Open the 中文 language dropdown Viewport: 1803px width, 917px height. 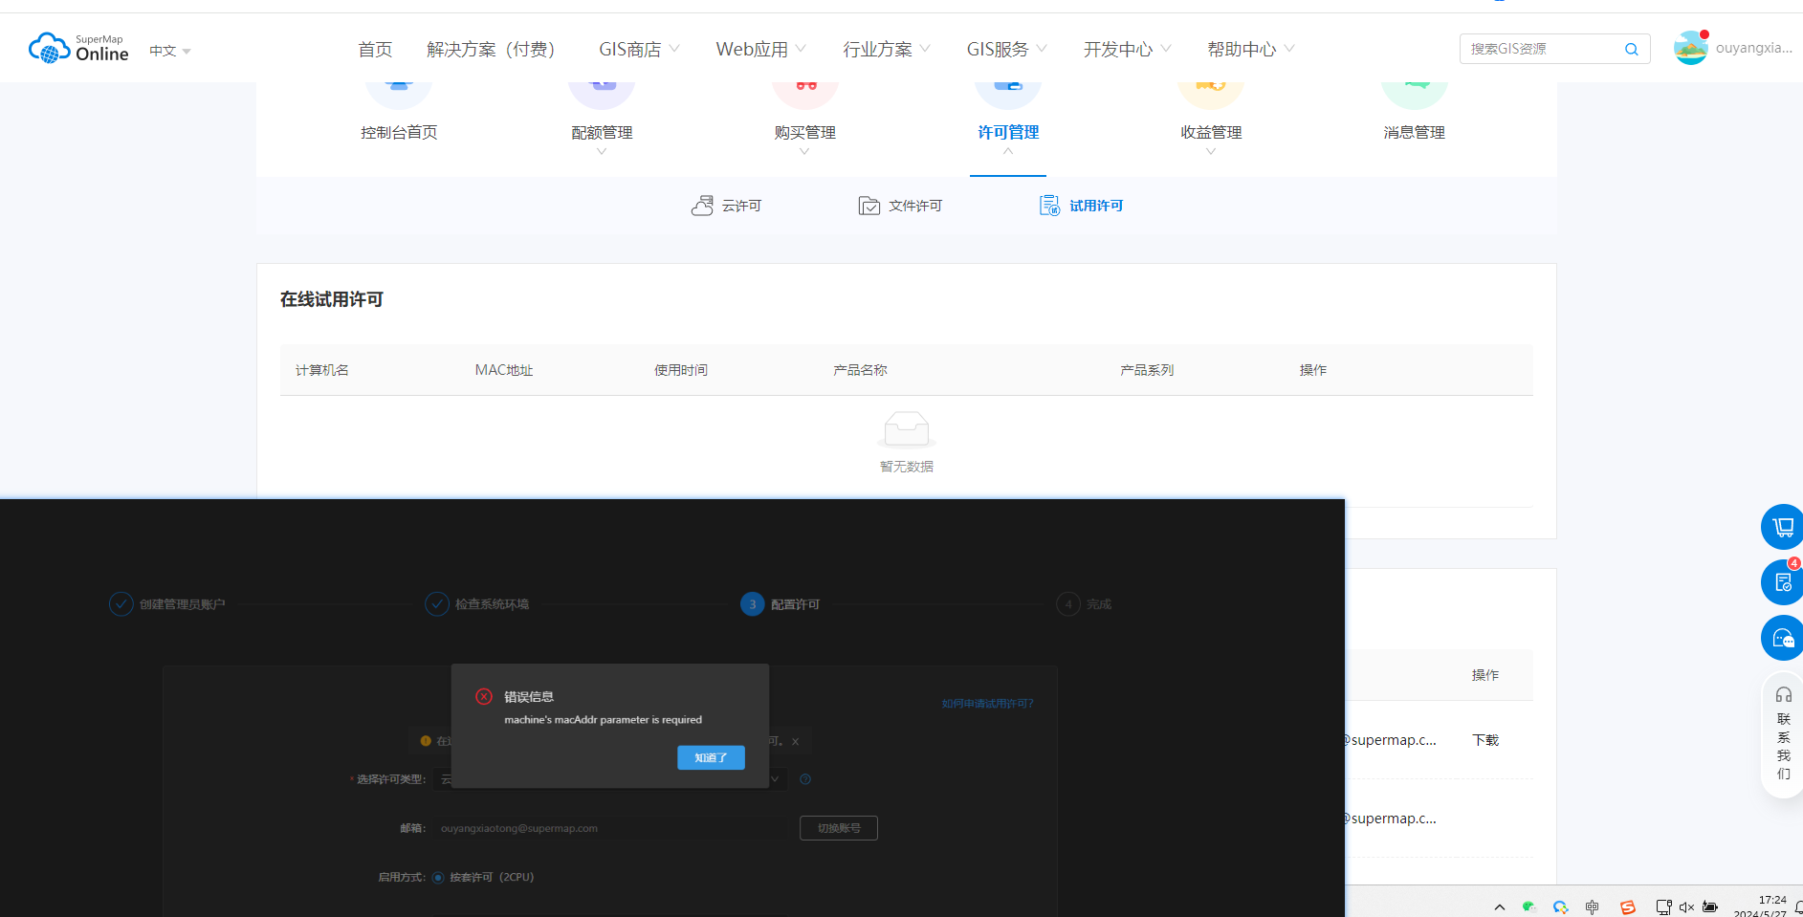tap(170, 51)
